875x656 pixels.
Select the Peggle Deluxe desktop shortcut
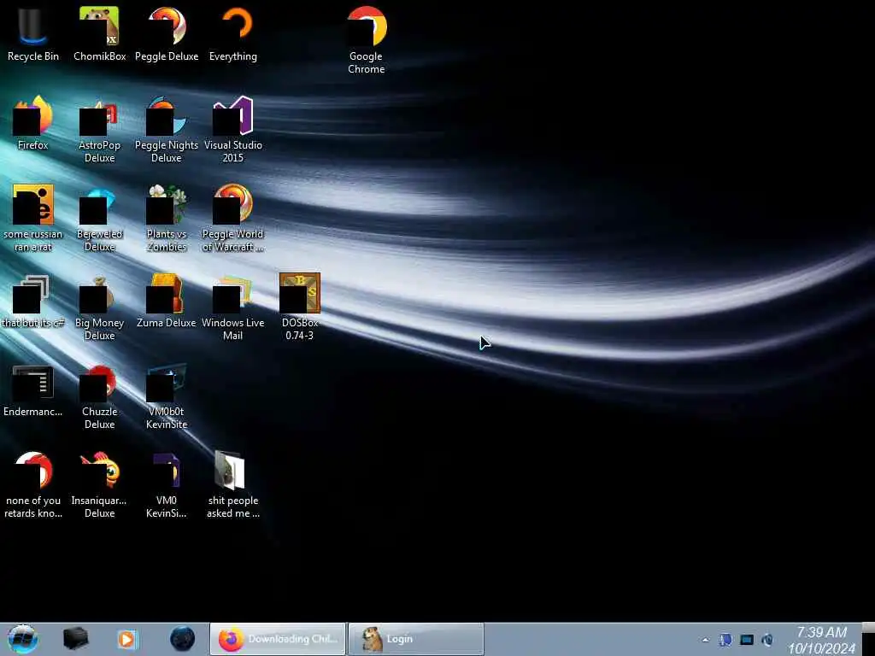[x=167, y=33]
